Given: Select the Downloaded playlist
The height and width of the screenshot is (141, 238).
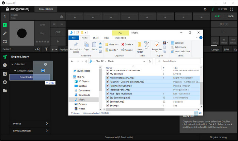Looking at the screenshot, I should click(30, 77).
